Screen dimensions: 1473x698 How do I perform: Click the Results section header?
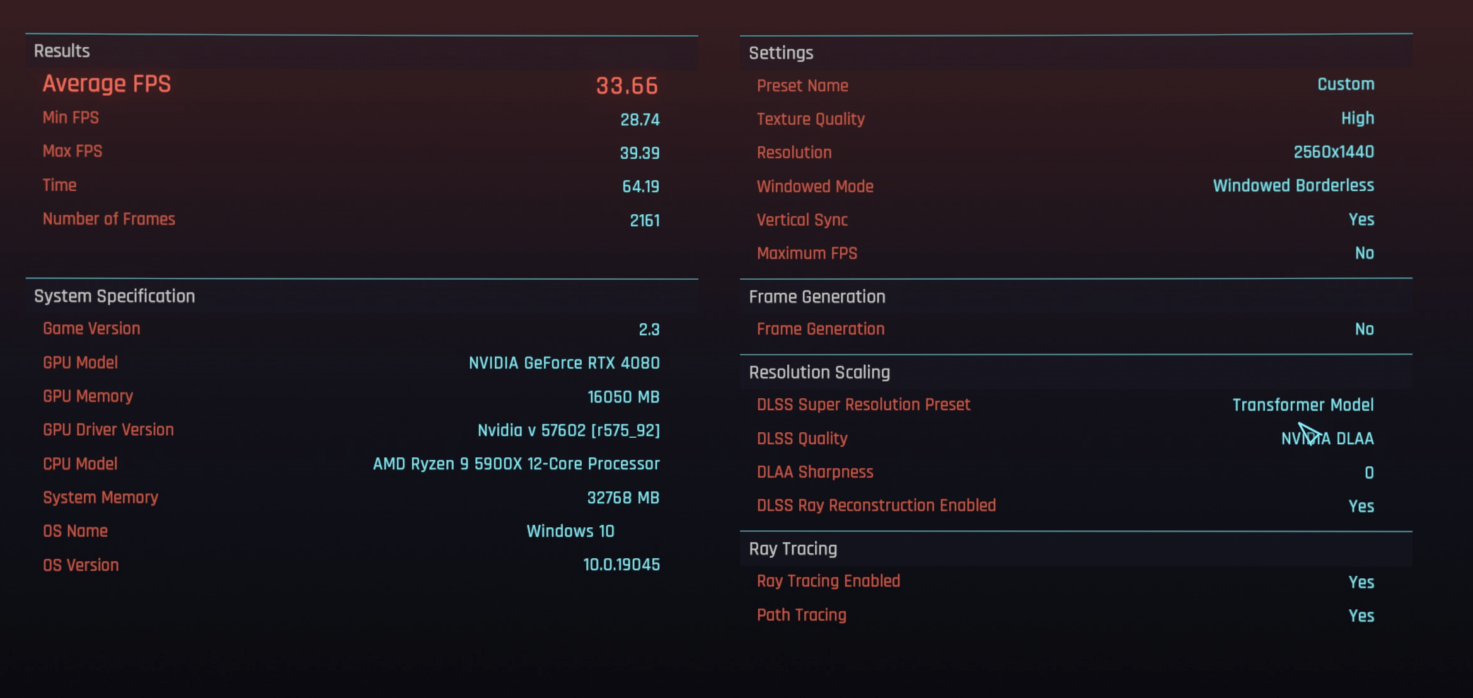(x=62, y=51)
